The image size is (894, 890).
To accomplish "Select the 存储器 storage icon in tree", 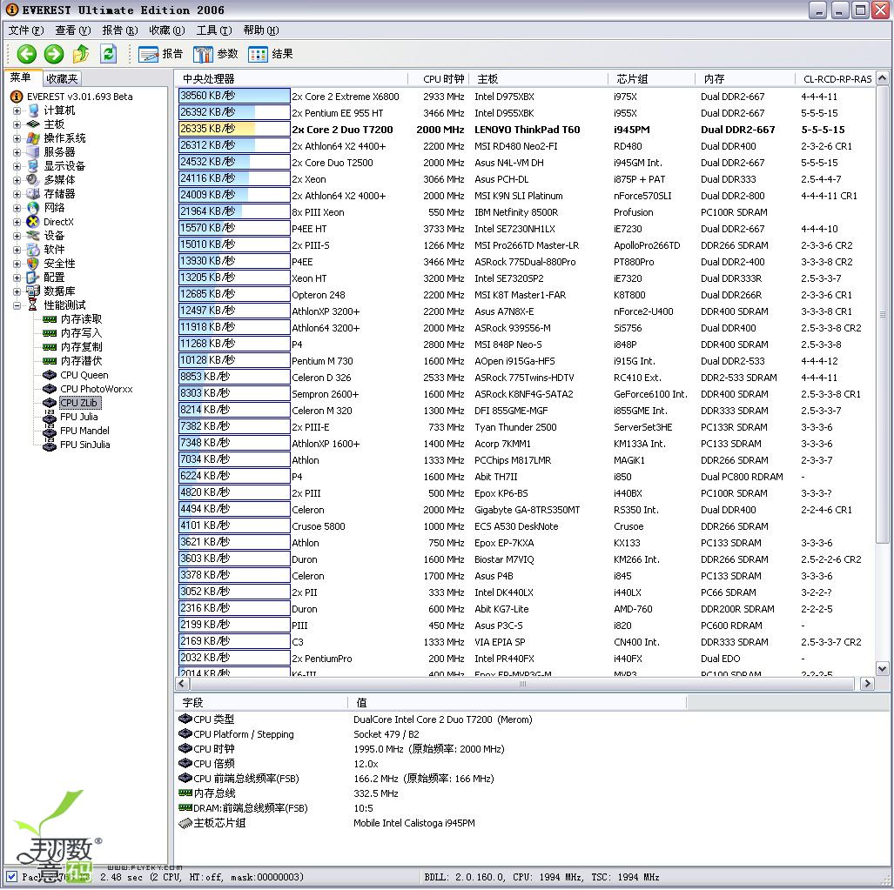I will 33,194.
